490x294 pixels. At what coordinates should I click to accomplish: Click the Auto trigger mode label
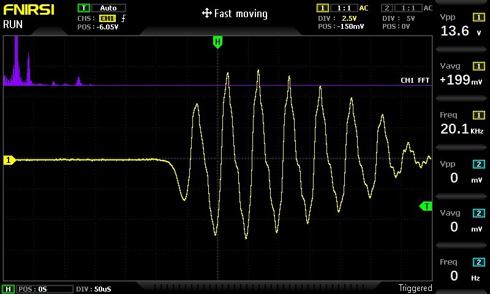click(x=108, y=8)
